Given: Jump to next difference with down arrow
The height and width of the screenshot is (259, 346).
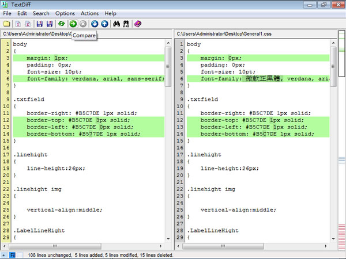Looking at the screenshot, I should pos(95,24).
